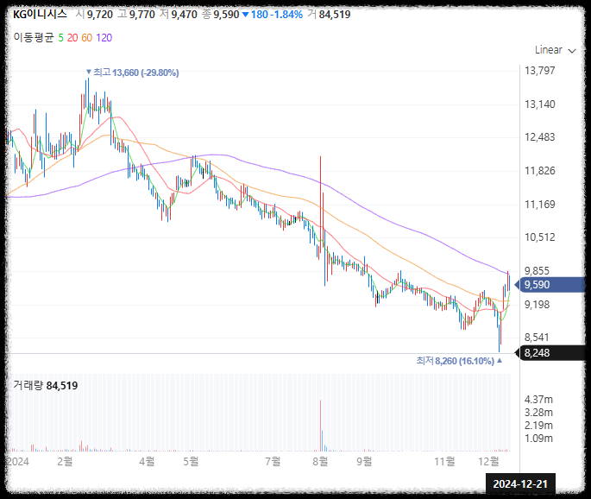This screenshot has width=591, height=499.
Task: Click the 9,198 price axis label
Action: (537, 305)
